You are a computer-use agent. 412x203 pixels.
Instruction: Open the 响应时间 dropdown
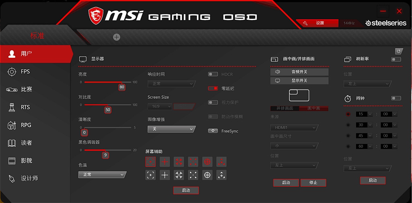[x=171, y=84]
